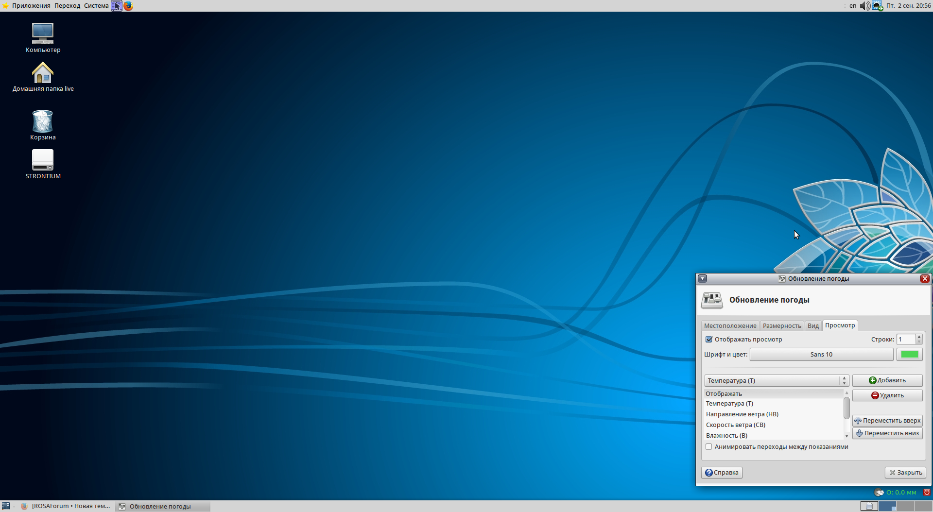Viewport: 933px width, 512px height.
Task: Click the Закрыть button
Action: [x=905, y=472]
